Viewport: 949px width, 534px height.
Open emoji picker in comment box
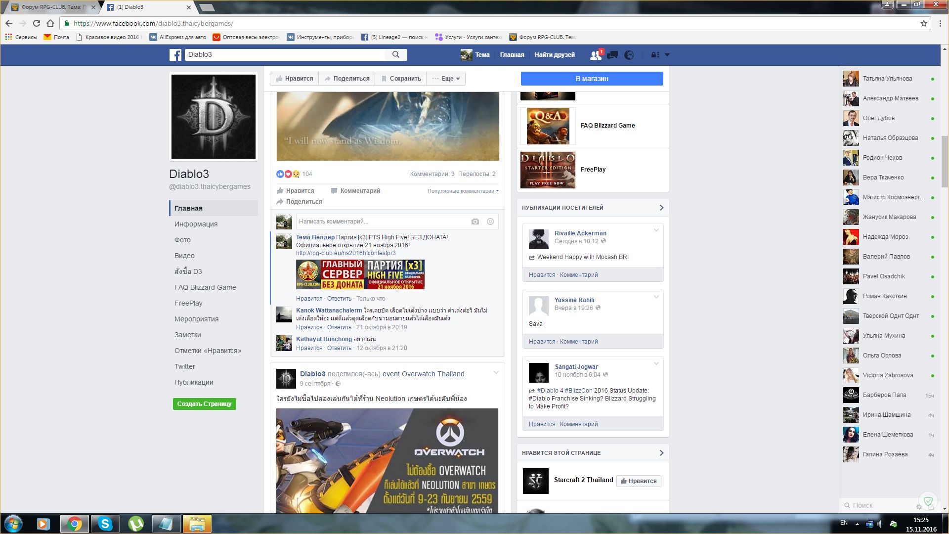pyautogui.click(x=490, y=222)
